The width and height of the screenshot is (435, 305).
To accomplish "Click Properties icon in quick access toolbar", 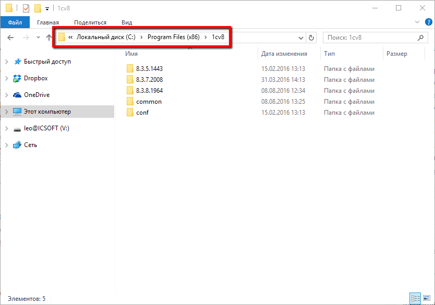I will pyautogui.click(x=26, y=8).
